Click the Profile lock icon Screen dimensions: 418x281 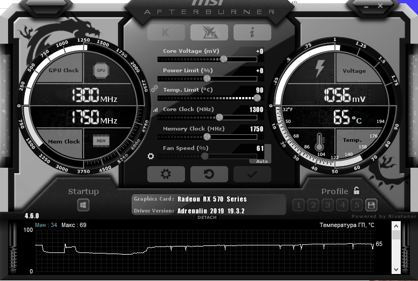(x=357, y=190)
